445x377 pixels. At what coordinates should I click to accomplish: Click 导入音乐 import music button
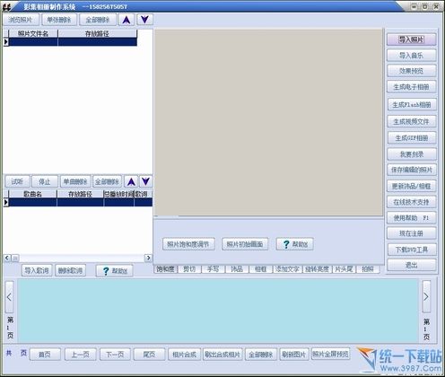(412, 56)
